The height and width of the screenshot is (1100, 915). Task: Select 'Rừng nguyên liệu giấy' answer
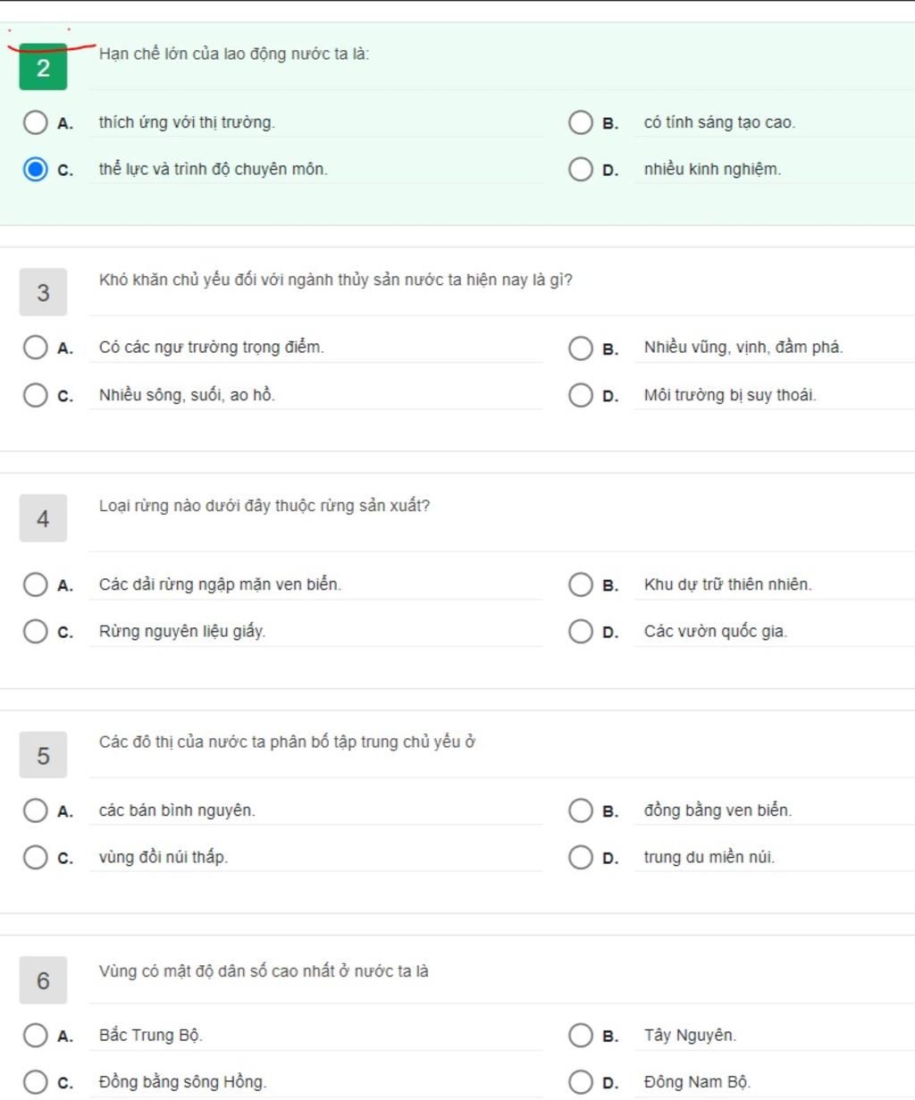coord(35,632)
